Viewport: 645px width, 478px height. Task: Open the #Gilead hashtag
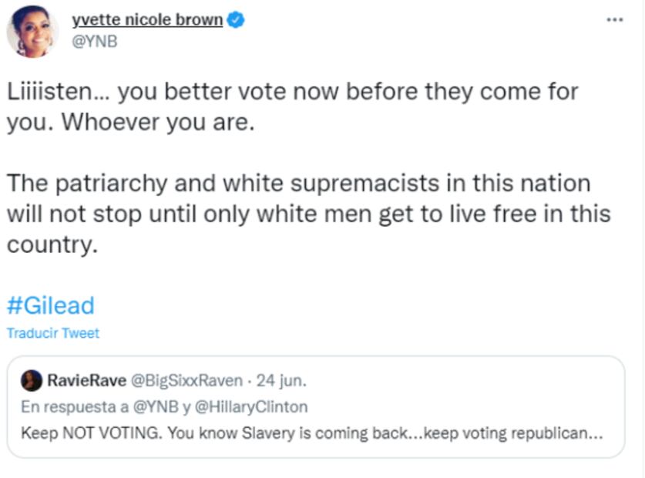[50, 305]
